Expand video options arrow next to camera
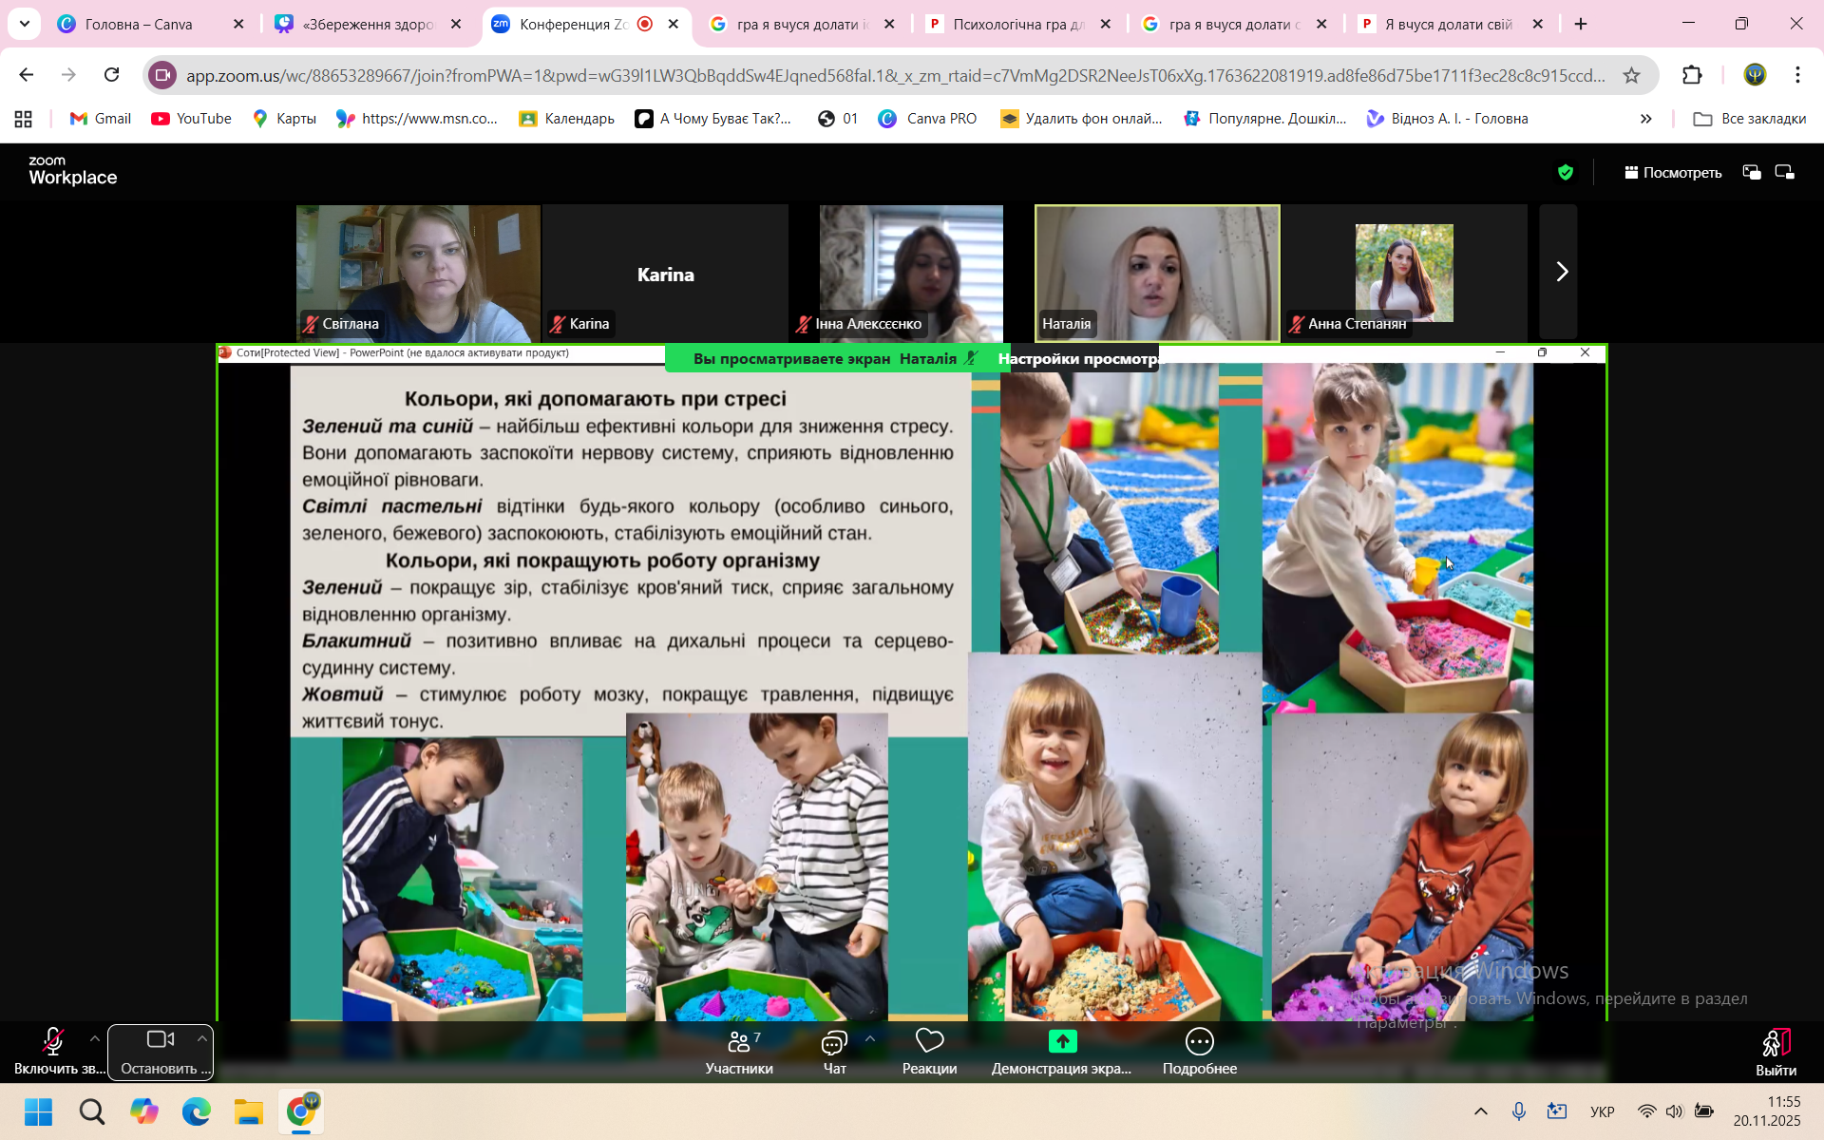Screen dimensions: 1824x1140 [202, 1038]
